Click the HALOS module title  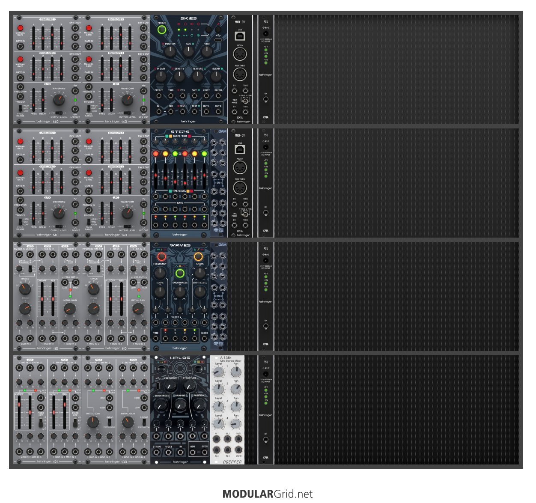coord(180,358)
